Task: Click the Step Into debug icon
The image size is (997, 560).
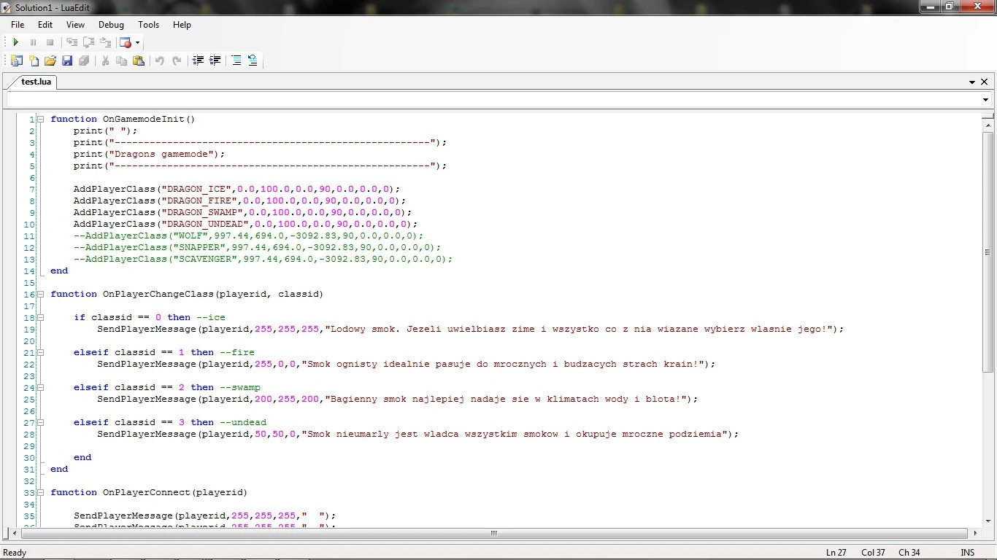Action: tap(72, 42)
